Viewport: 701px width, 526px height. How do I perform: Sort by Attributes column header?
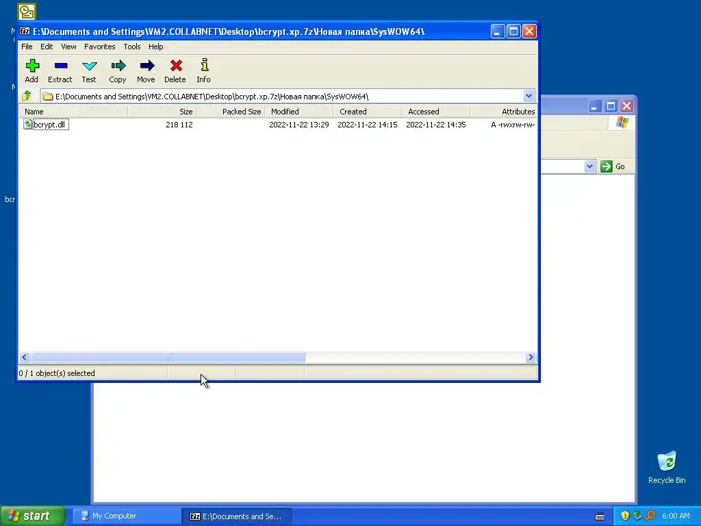click(503, 112)
